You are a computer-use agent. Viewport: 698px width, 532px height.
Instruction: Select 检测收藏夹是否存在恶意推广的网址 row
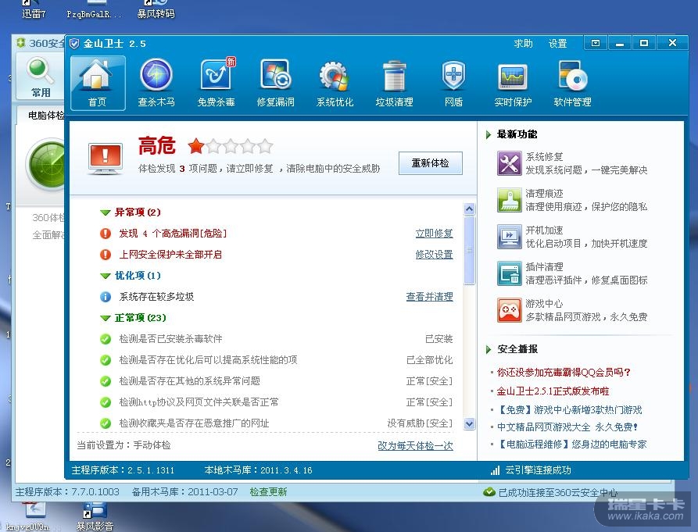click(277, 423)
